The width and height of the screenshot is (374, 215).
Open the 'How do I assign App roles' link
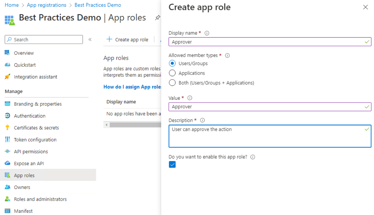click(x=132, y=87)
